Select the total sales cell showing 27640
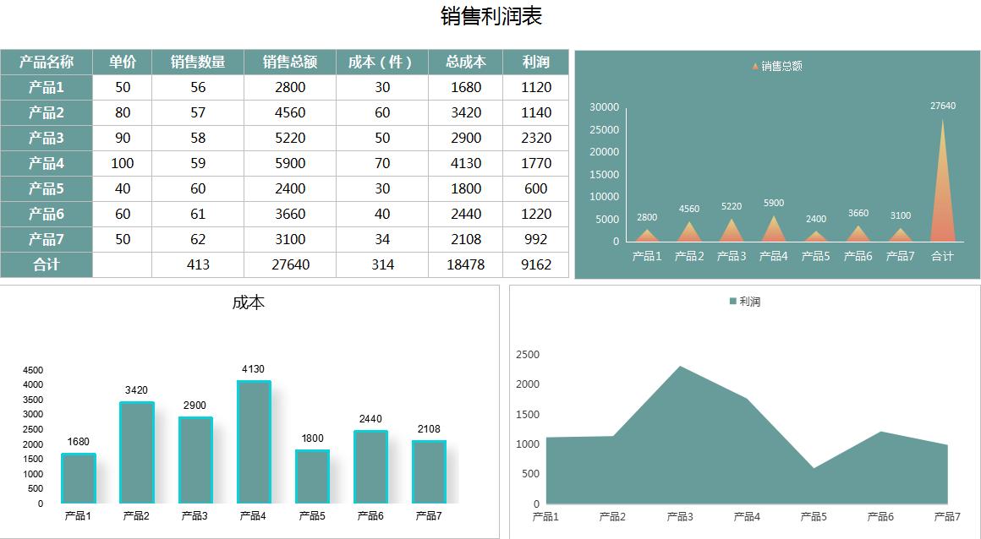The height and width of the screenshot is (539, 981). point(289,264)
